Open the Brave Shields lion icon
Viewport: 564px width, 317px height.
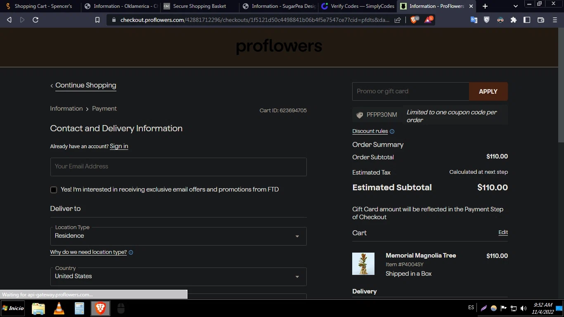[414, 19]
